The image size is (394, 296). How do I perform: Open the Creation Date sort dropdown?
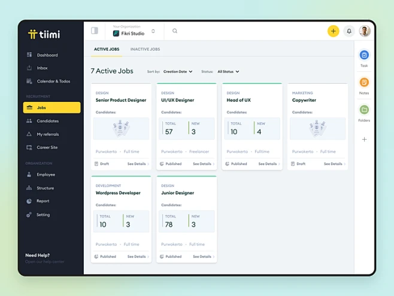178,72
